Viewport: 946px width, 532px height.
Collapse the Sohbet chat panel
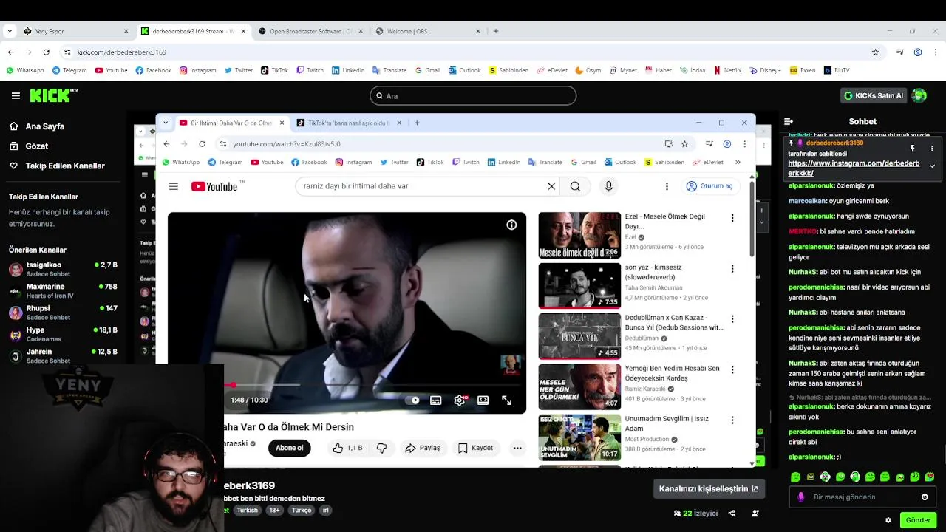click(789, 121)
